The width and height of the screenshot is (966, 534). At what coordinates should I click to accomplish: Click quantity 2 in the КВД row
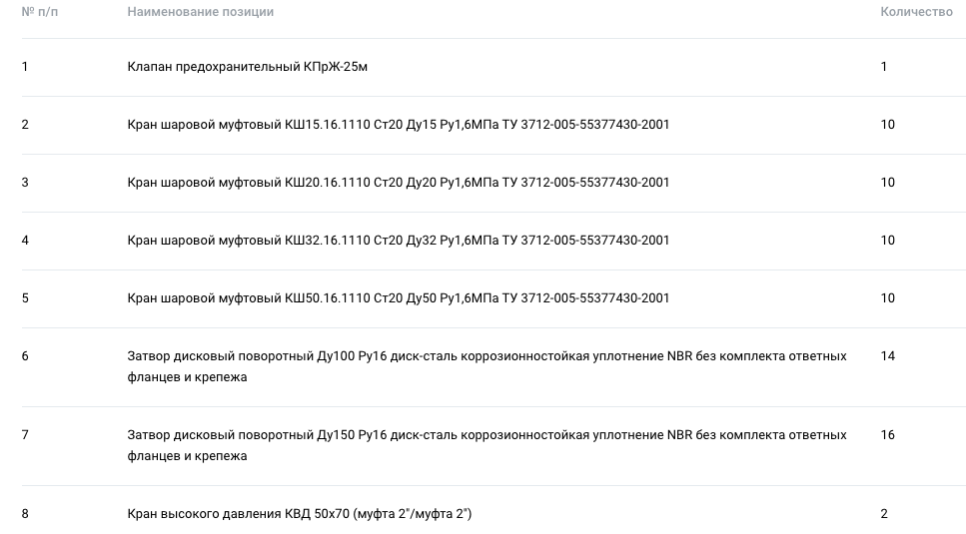click(884, 514)
